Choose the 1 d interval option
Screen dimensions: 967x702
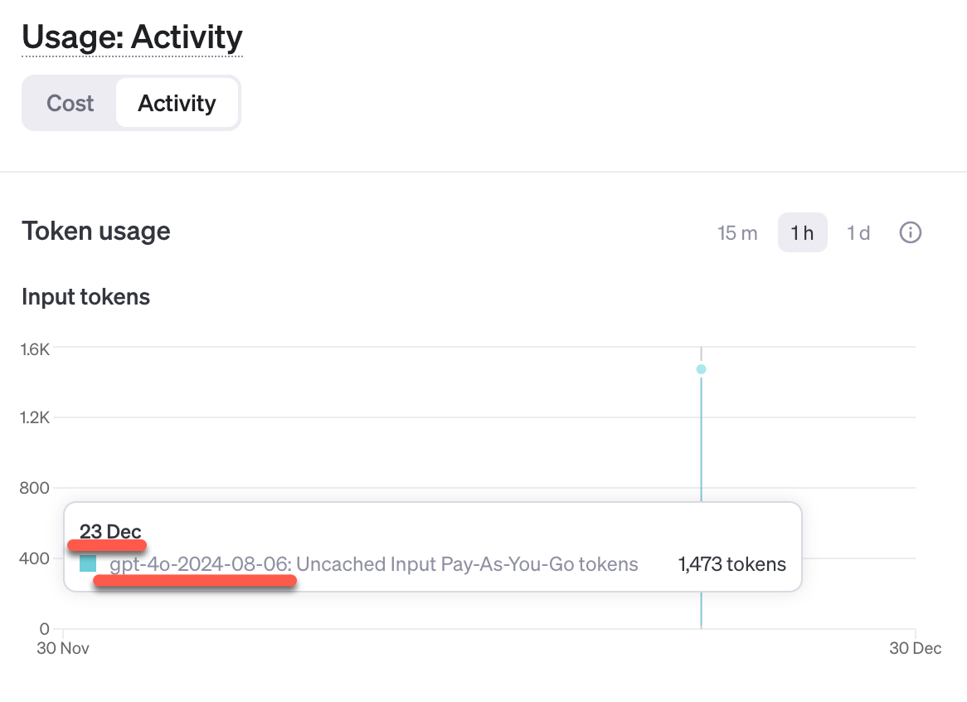click(x=858, y=233)
